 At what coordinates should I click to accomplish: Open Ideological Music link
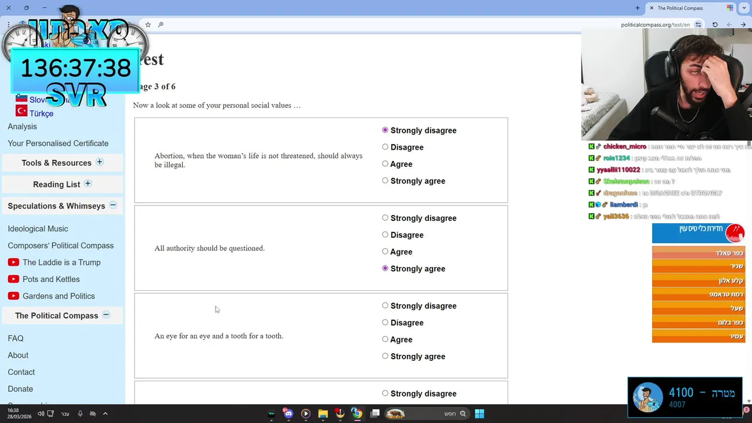pos(38,229)
